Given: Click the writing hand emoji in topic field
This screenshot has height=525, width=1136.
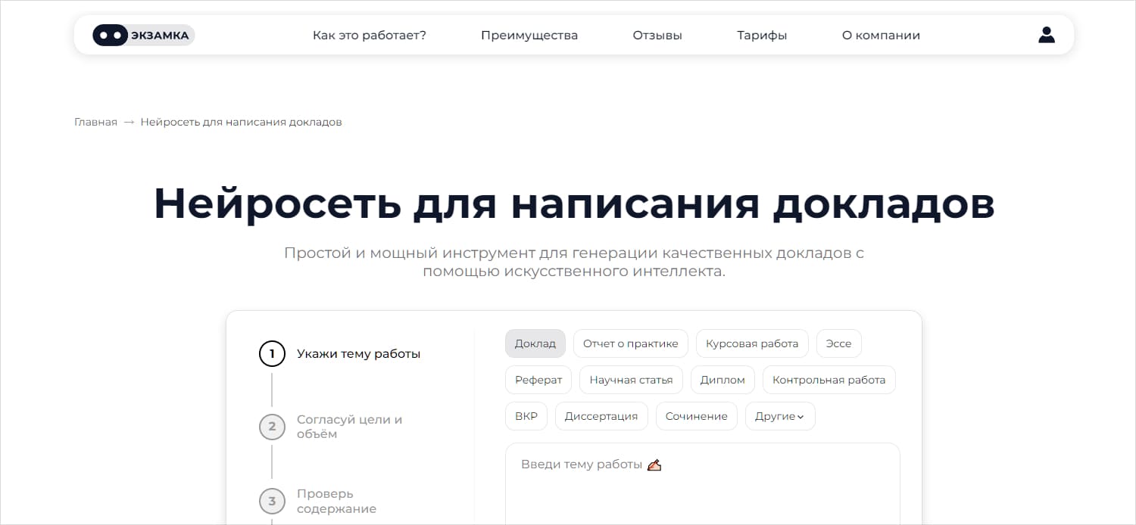Looking at the screenshot, I should click(654, 464).
